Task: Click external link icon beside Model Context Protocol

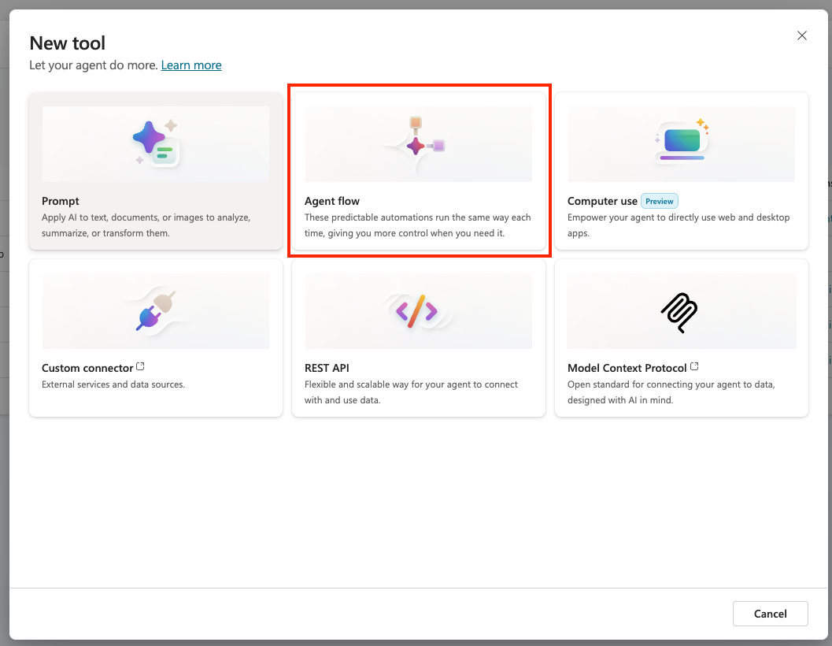Action: pos(695,367)
